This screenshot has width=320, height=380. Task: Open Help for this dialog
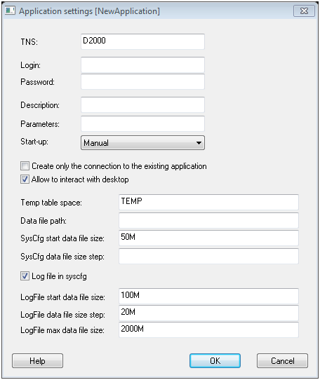coord(38,361)
